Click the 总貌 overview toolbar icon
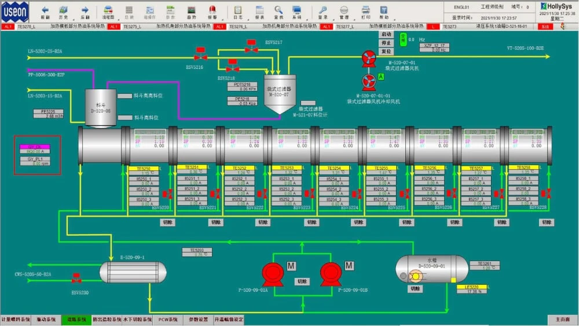Viewport: 579px width, 326px height. pos(129,10)
